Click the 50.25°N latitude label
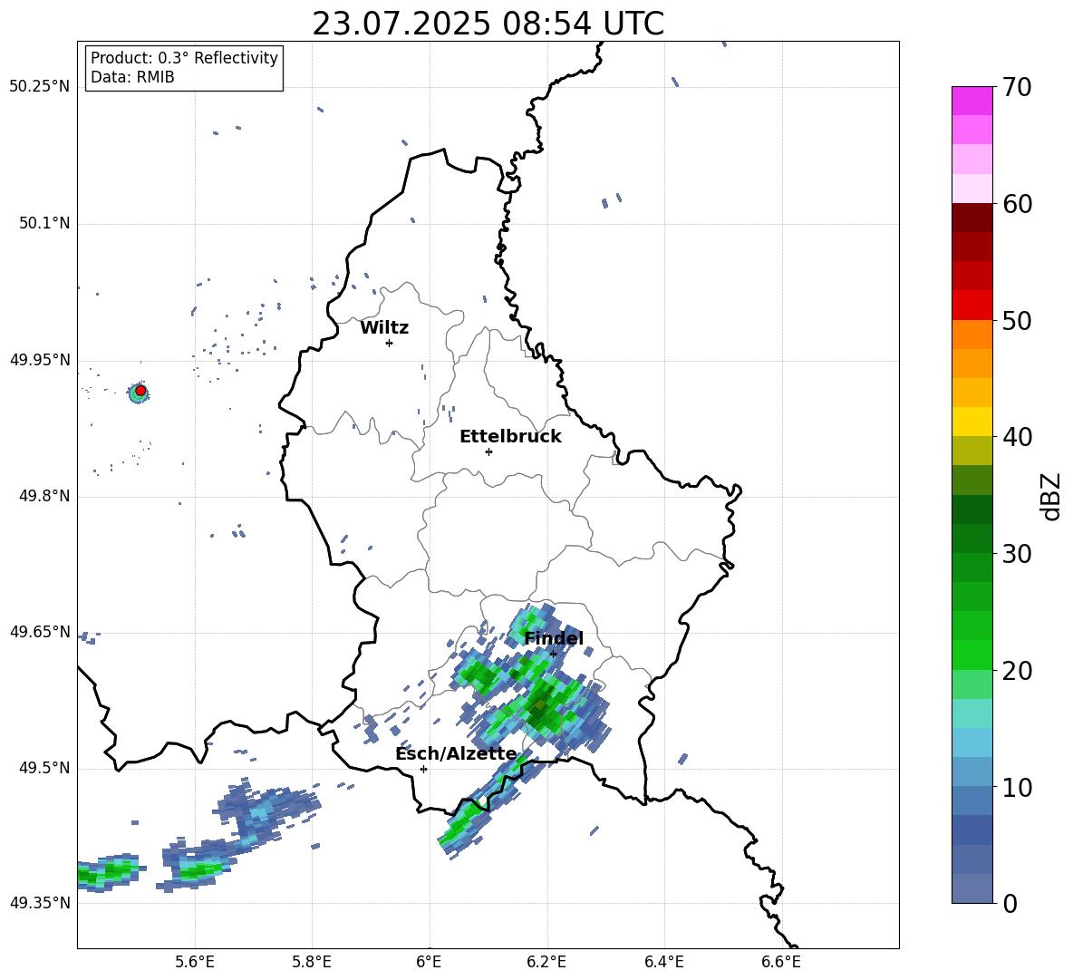Screen dimensions: 1073x980 click(x=40, y=87)
